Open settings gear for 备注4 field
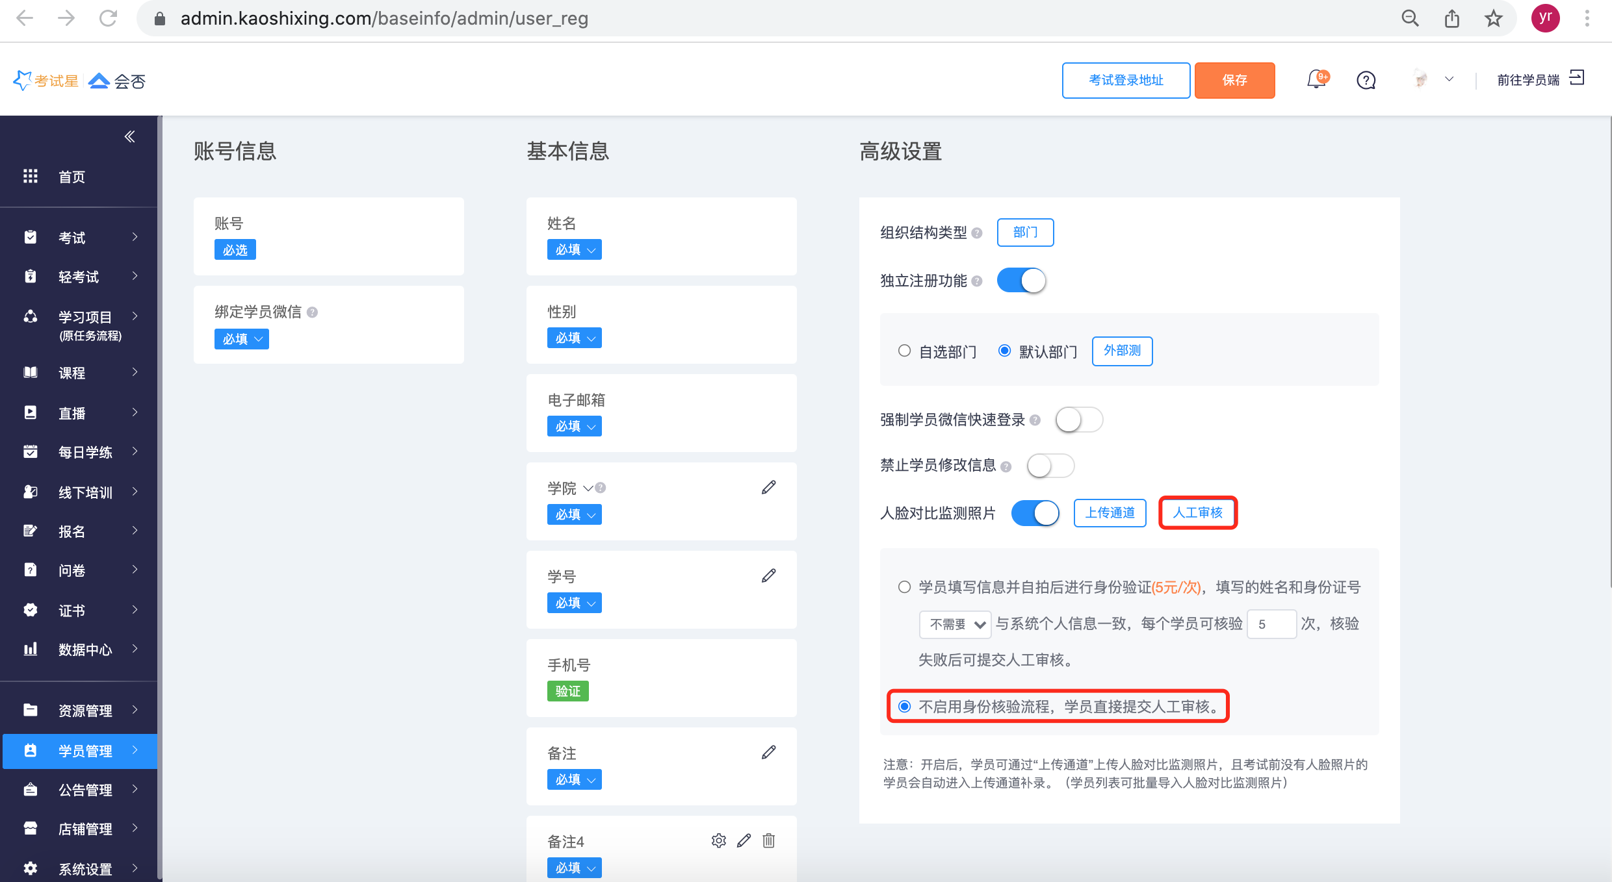 (718, 840)
